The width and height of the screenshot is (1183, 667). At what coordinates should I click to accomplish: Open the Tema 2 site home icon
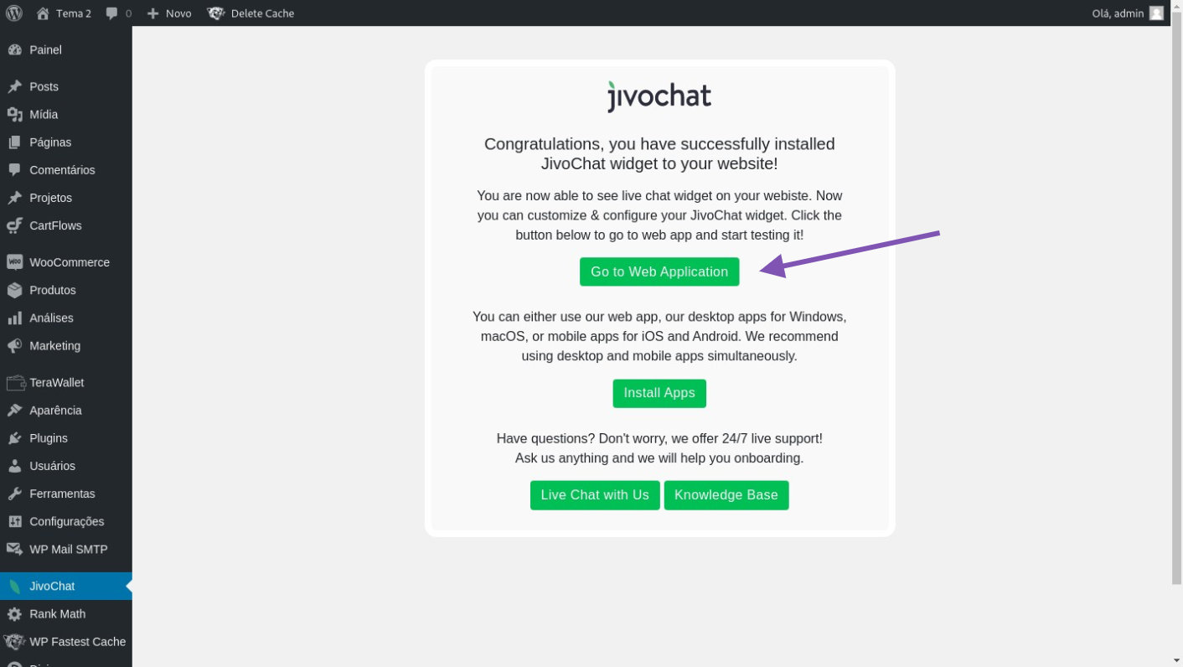tap(43, 13)
